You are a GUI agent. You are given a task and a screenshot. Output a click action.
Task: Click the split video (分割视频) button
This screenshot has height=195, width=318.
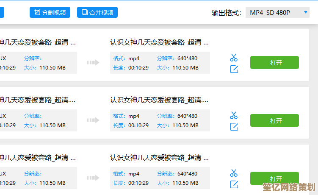click(50, 12)
